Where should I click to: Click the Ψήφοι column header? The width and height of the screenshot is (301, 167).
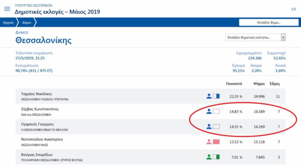click(x=259, y=84)
